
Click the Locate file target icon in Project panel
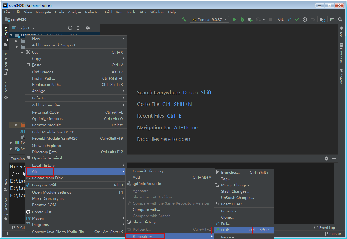70,28
